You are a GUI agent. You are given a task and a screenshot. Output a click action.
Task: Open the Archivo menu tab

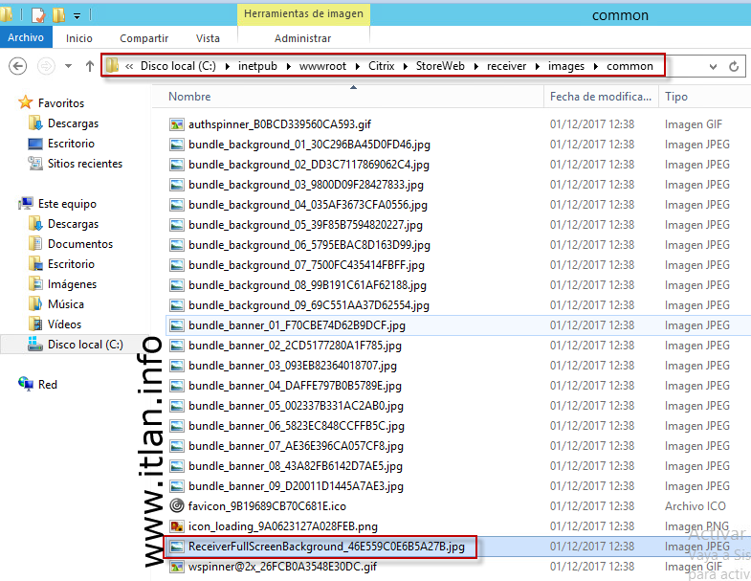click(26, 38)
